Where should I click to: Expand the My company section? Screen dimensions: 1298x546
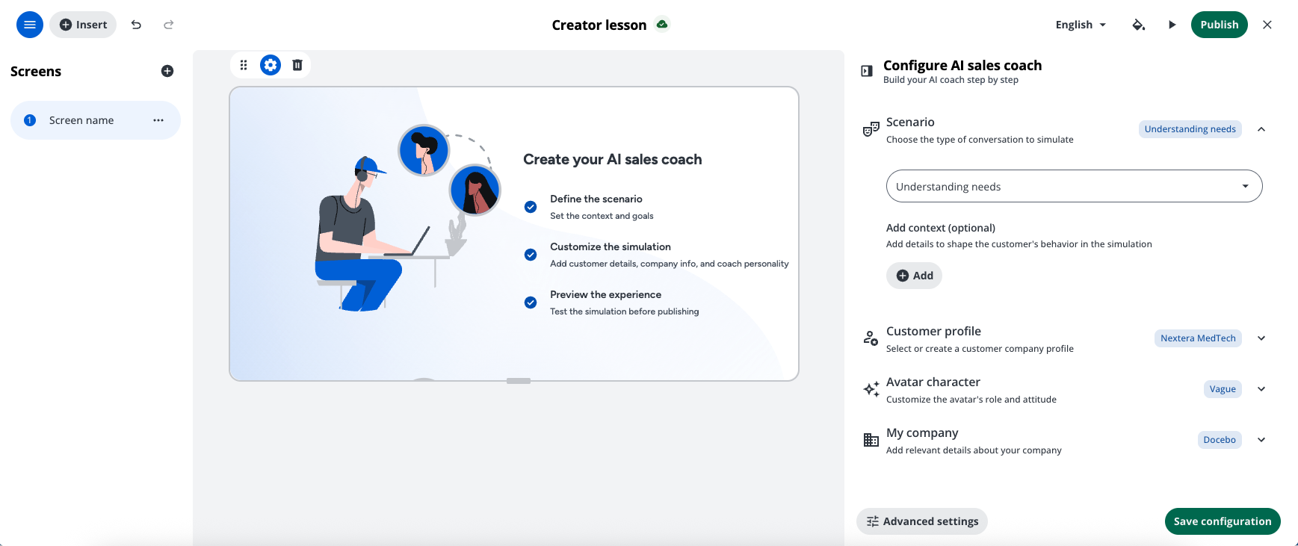[x=1261, y=440]
